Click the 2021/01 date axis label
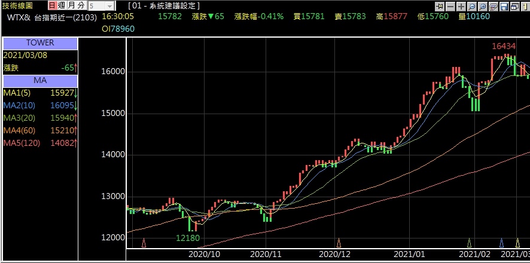Image resolution: width=530 pixels, height=263 pixels. pyautogui.click(x=409, y=253)
